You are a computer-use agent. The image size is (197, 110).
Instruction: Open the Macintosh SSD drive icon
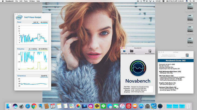190,6
